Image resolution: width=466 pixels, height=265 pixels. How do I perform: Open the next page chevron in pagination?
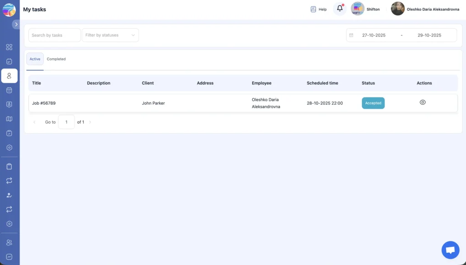[x=90, y=122]
